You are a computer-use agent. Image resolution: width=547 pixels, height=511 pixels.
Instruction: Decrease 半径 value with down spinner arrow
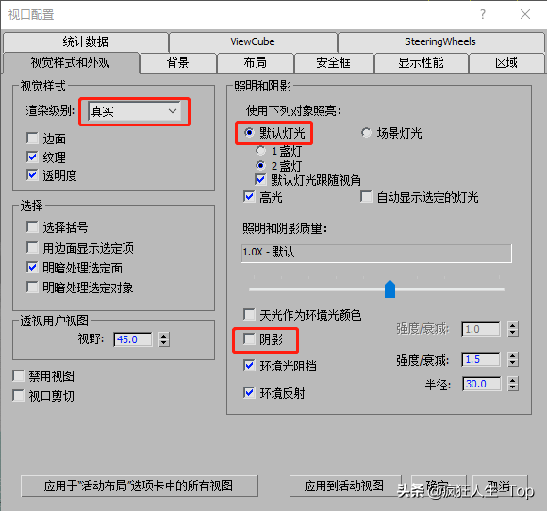point(513,387)
